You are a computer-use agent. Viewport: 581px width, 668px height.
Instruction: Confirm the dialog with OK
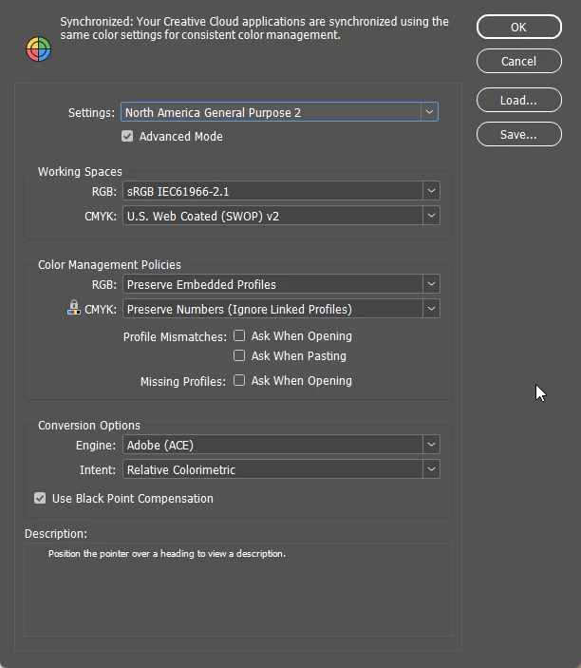coord(519,27)
